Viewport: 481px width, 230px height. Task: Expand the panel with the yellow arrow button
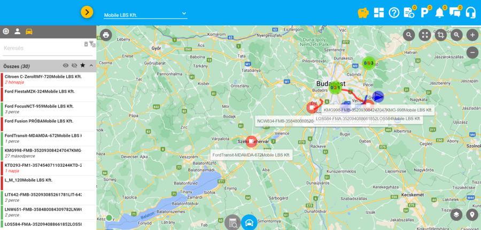87,12
